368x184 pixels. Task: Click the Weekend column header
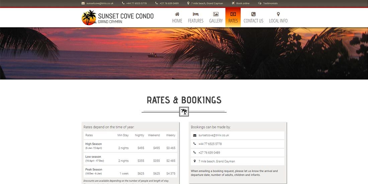pyautogui.click(x=154, y=135)
